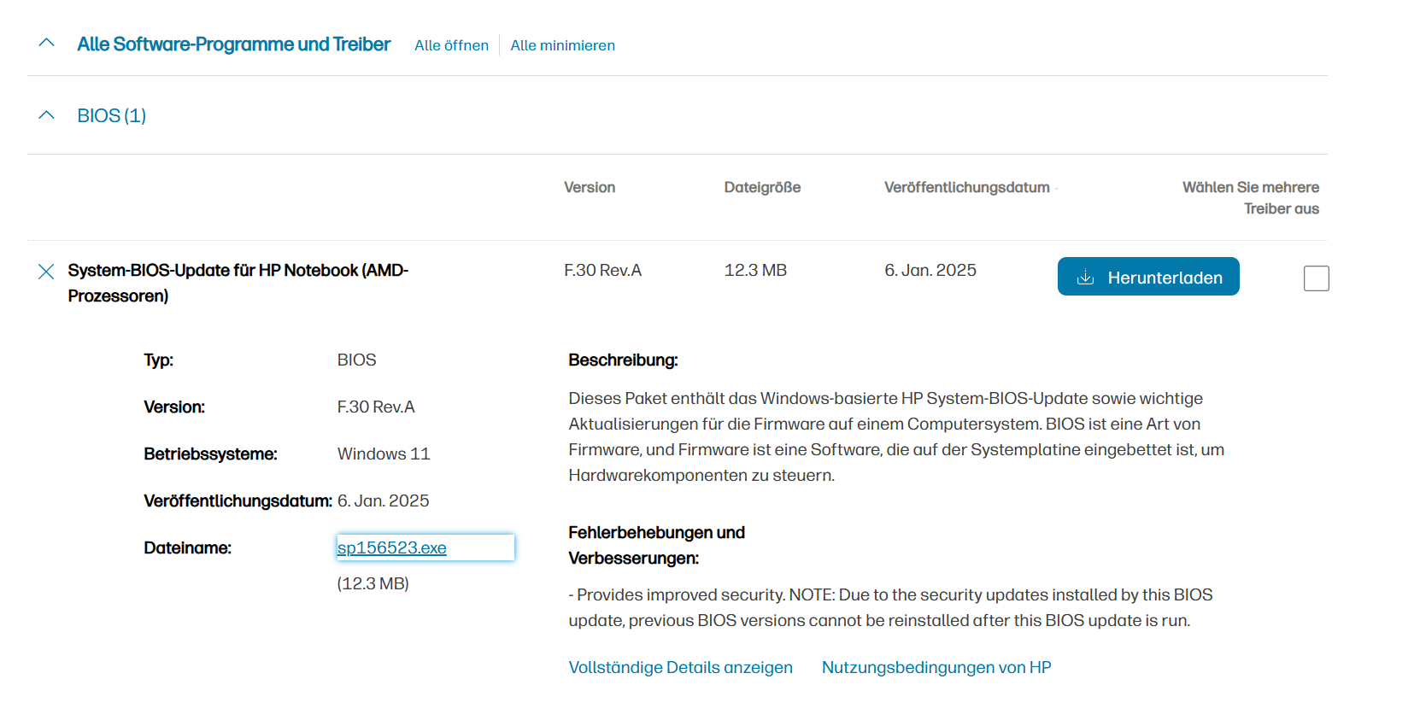Click the Beschreibung heading
Viewport: 1420px width, 726px height.
623,360
